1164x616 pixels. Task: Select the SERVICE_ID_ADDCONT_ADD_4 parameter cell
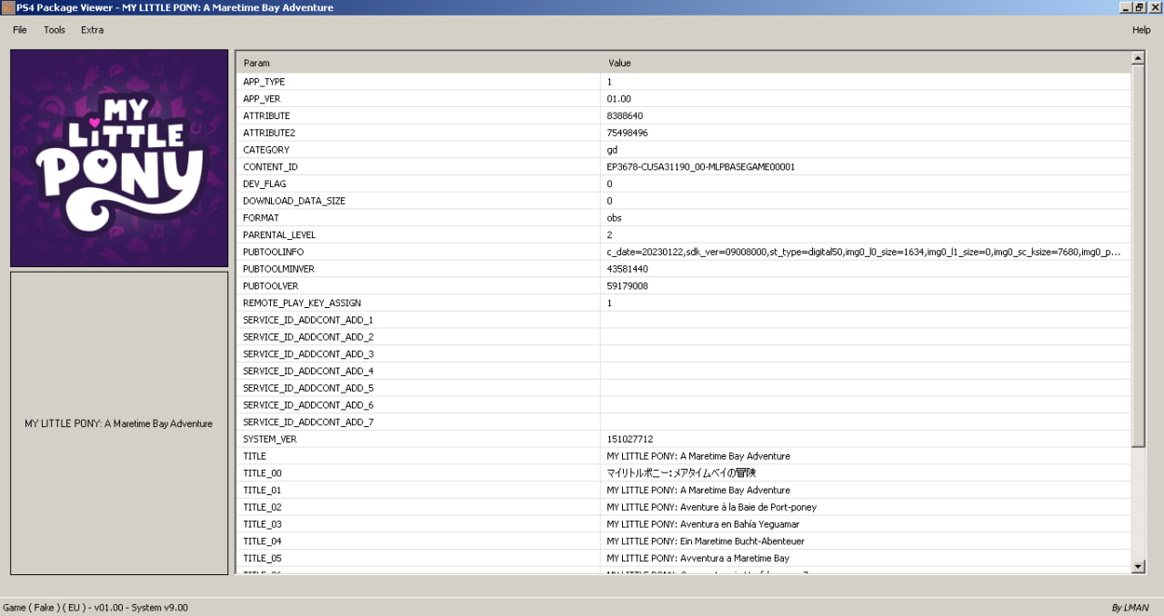[x=418, y=371]
